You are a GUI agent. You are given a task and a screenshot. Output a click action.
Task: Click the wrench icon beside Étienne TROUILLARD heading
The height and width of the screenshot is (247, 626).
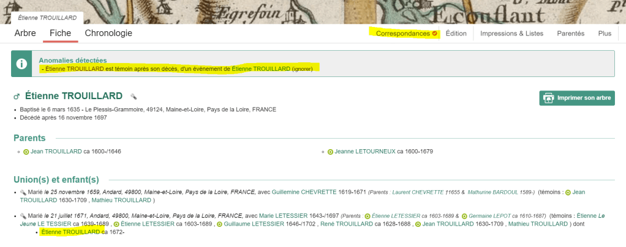[134, 97]
